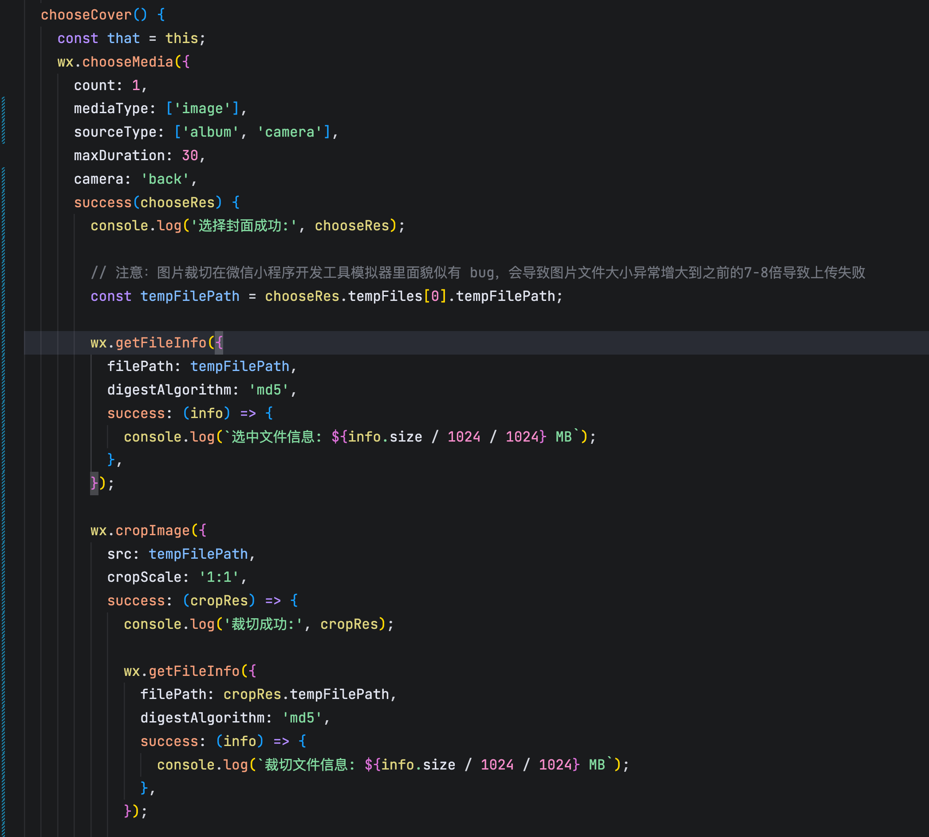Click cropRes parameter in arrow function
929x837 pixels.
click(x=219, y=600)
